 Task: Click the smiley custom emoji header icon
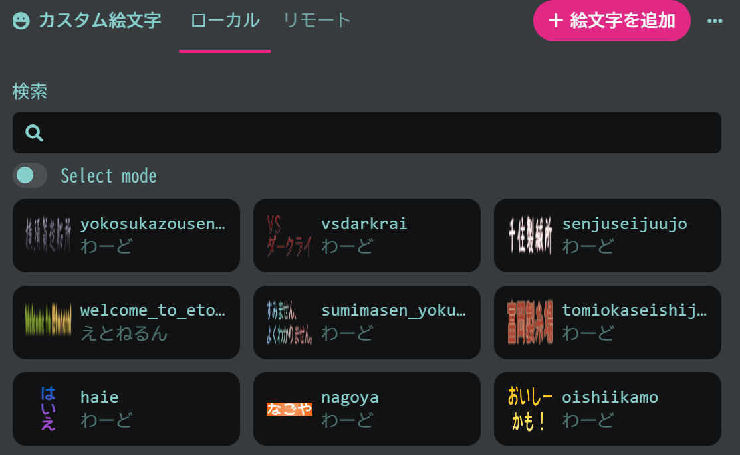coord(22,21)
